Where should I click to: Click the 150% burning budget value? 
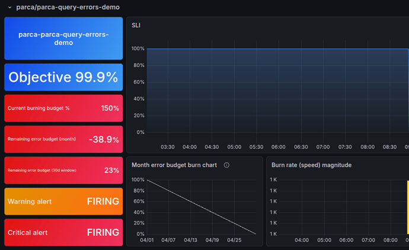(x=110, y=108)
